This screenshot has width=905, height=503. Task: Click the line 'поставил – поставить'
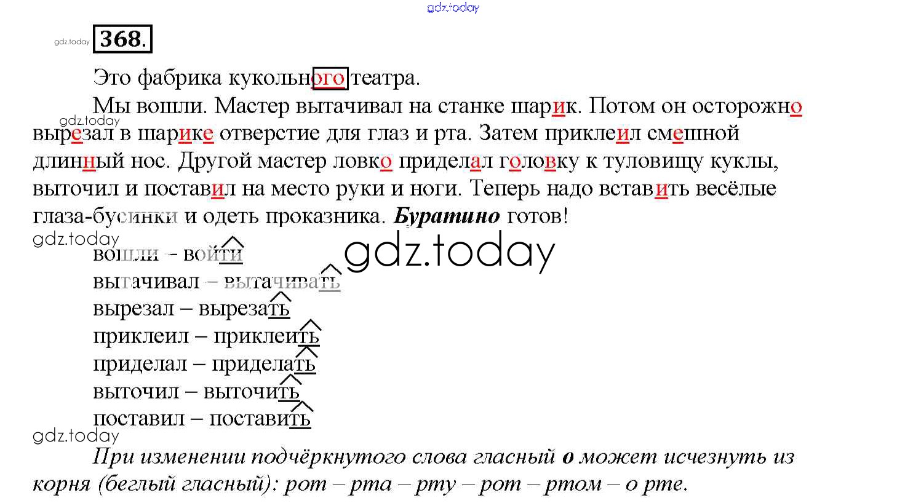click(x=201, y=419)
